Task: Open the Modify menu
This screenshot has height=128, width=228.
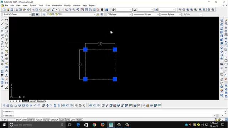Action: point(67,6)
